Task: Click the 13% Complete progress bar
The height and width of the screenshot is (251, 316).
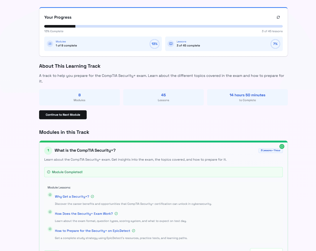Action: (163, 26)
